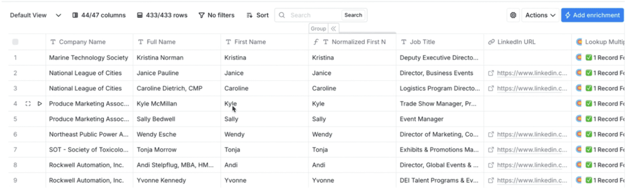Click the rows icon next to 433/433 rows

(140, 15)
